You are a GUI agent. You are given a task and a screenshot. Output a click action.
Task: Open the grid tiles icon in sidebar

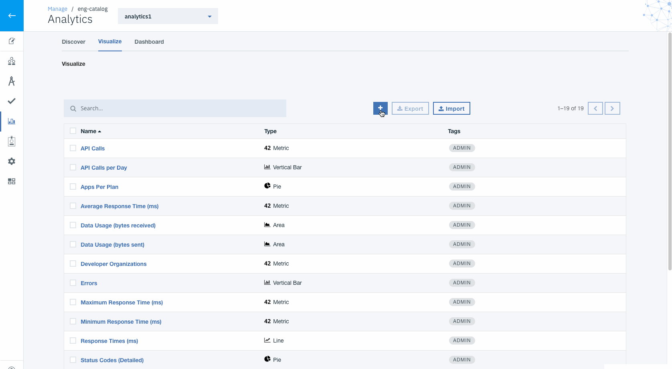(x=12, y=181)
